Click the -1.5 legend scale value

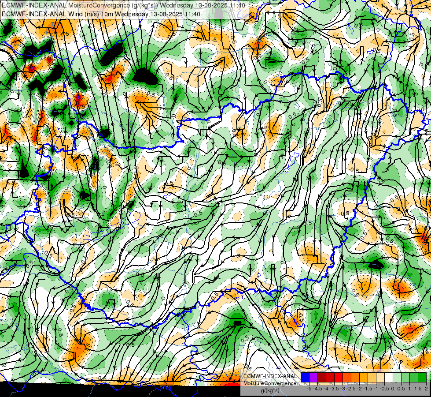[x=368, y=389]
